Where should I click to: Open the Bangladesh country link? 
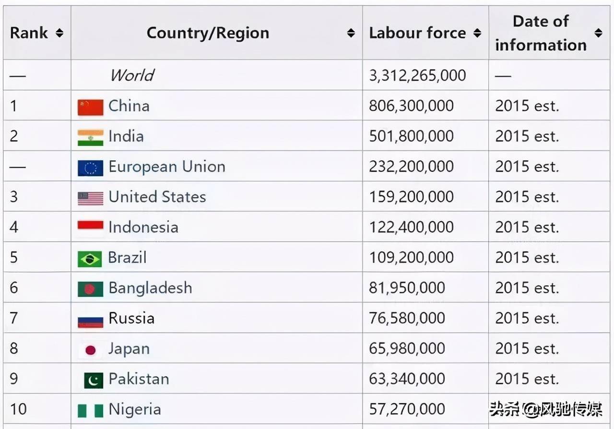click(x=150, y=288)
